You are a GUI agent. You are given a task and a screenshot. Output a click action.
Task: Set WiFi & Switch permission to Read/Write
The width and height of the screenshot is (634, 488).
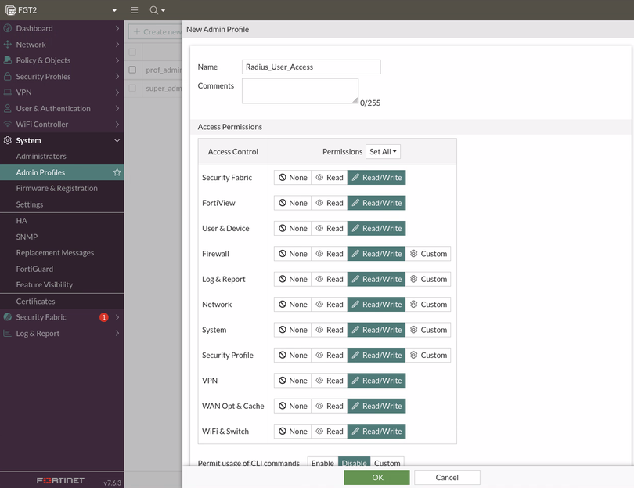(376, 432)
